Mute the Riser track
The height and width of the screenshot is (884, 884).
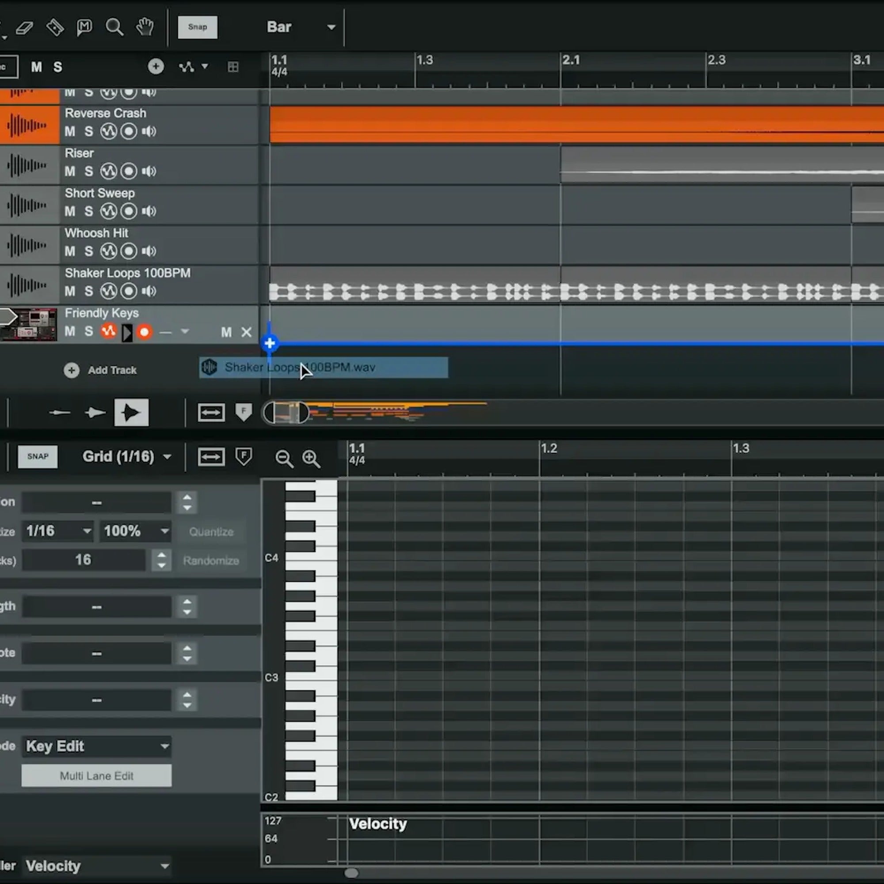pos(70,171)
